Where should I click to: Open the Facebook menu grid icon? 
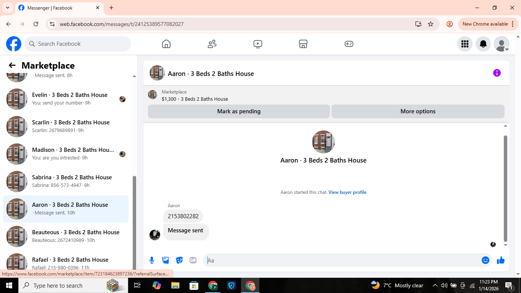pos(465,44)
